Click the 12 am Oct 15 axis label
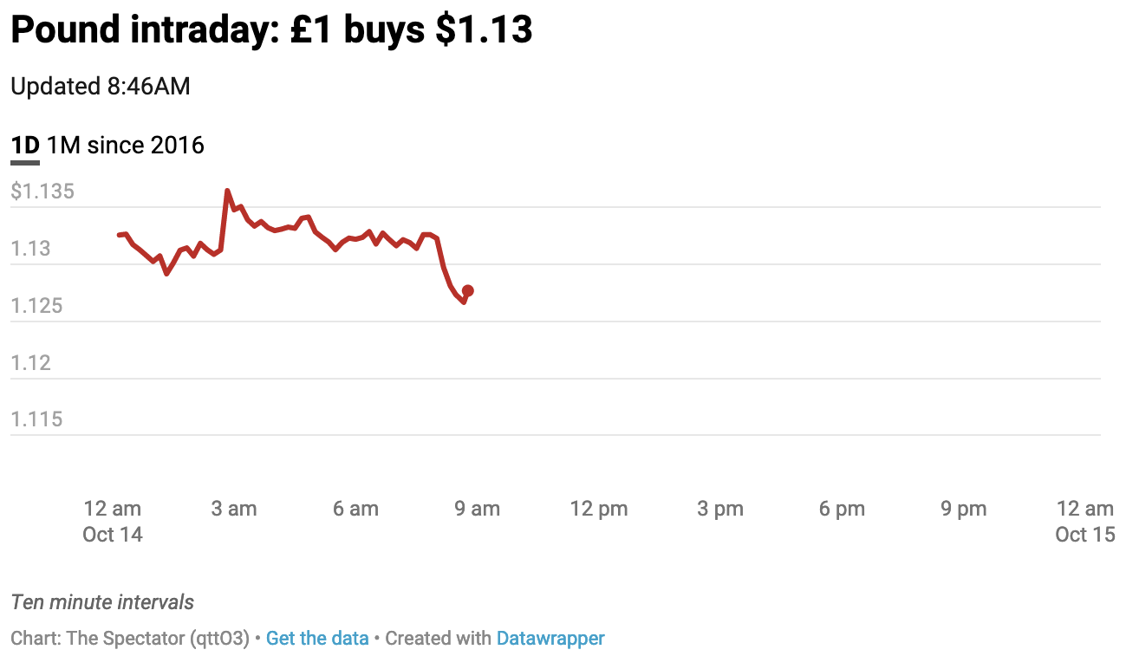Screen dimensions: 1139x669 1085,521
